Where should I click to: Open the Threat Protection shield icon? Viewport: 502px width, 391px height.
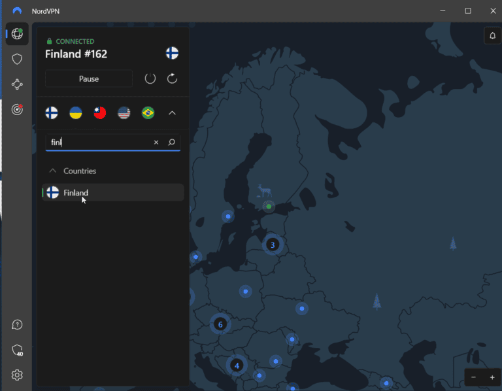17,59
